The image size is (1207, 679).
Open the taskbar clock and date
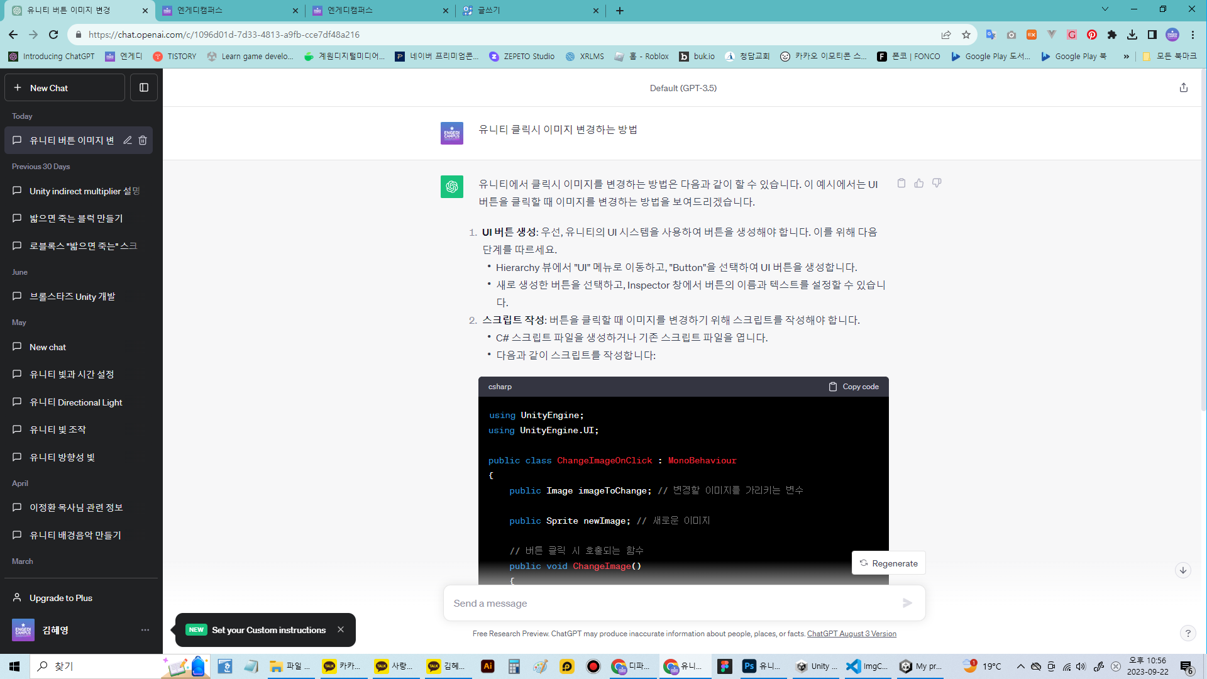1147,666
